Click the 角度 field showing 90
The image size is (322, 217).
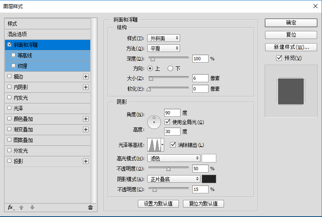click(x=172, y=113)
